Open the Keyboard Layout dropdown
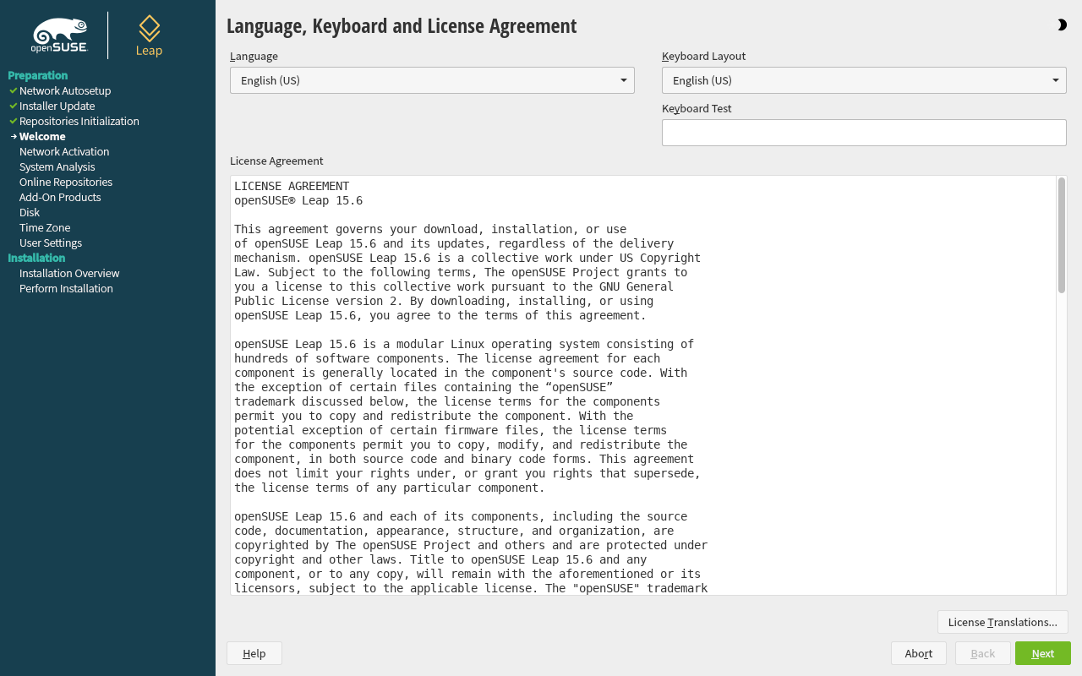The image size is (1082, 676). [864, 80]
